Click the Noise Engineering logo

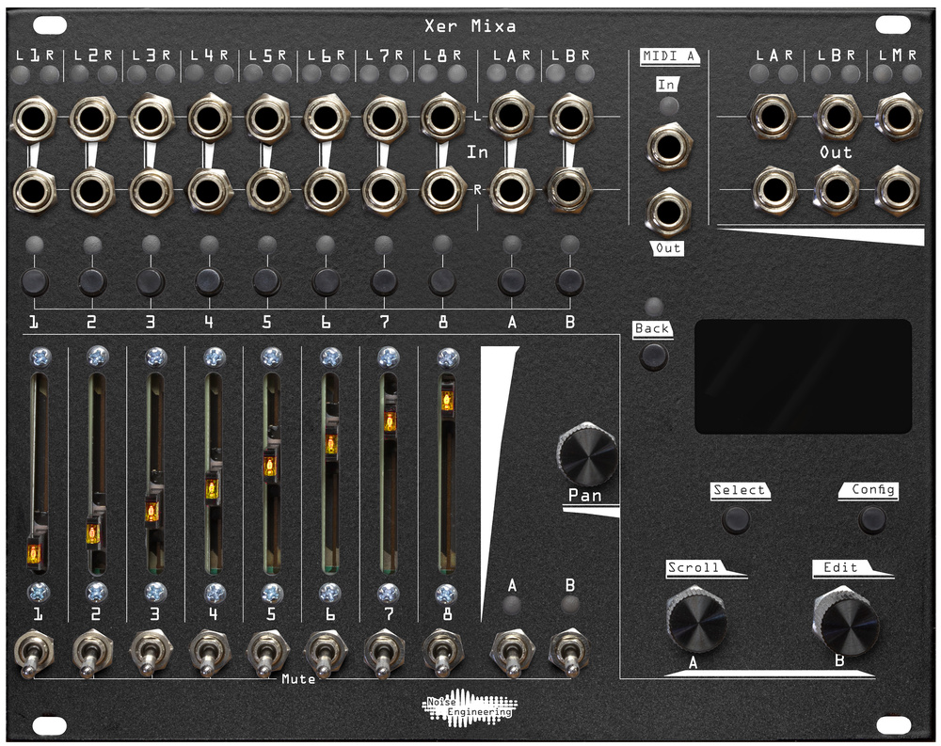(x=469, y=706)
